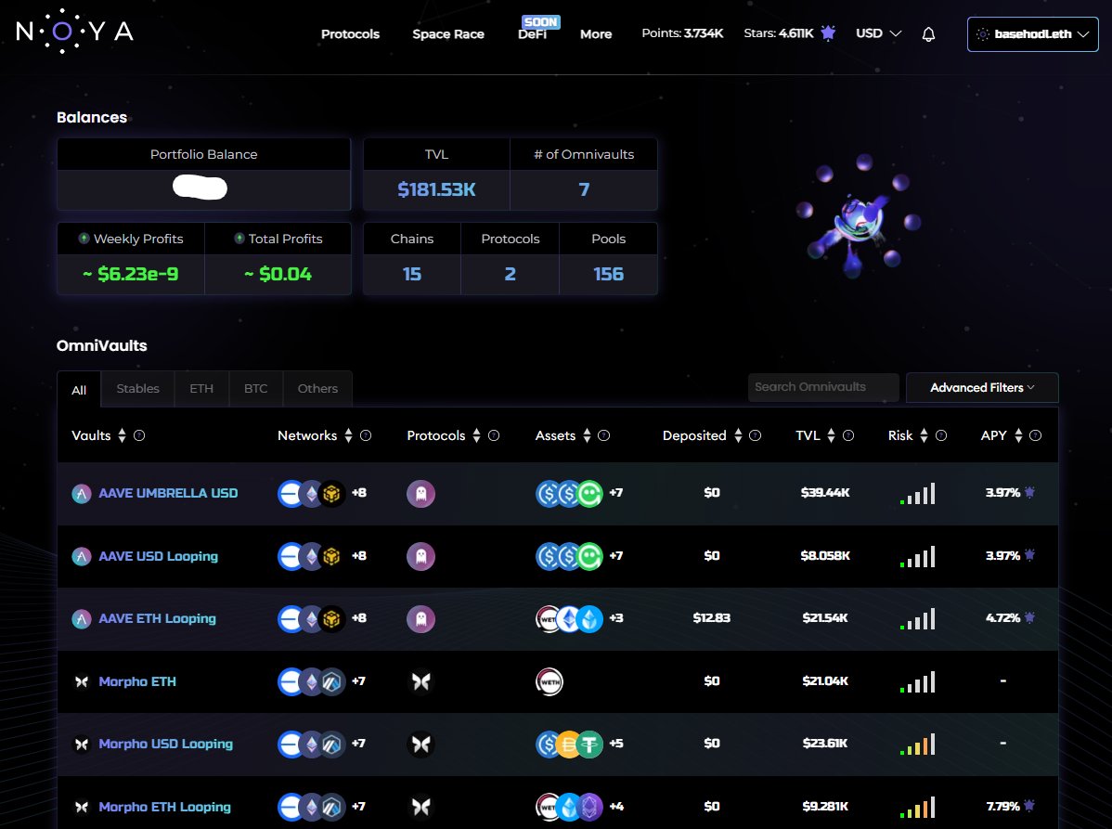This screenshot has width=1112, height=829.
Task: Click the Total Profits green indicator icon
Action: [x=239, y=239]
